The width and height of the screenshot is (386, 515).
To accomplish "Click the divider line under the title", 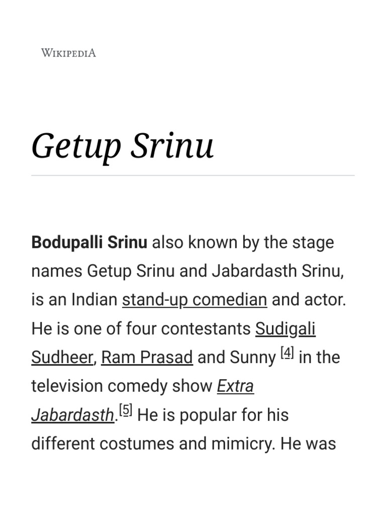I will [x=193, y=176].
